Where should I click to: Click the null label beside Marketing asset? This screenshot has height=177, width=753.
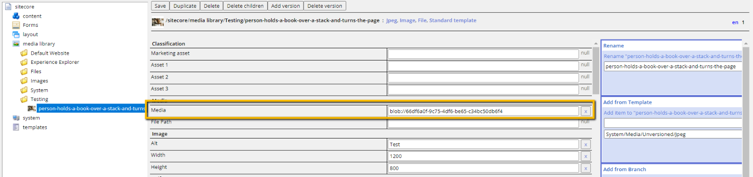[x=586, y=53]
